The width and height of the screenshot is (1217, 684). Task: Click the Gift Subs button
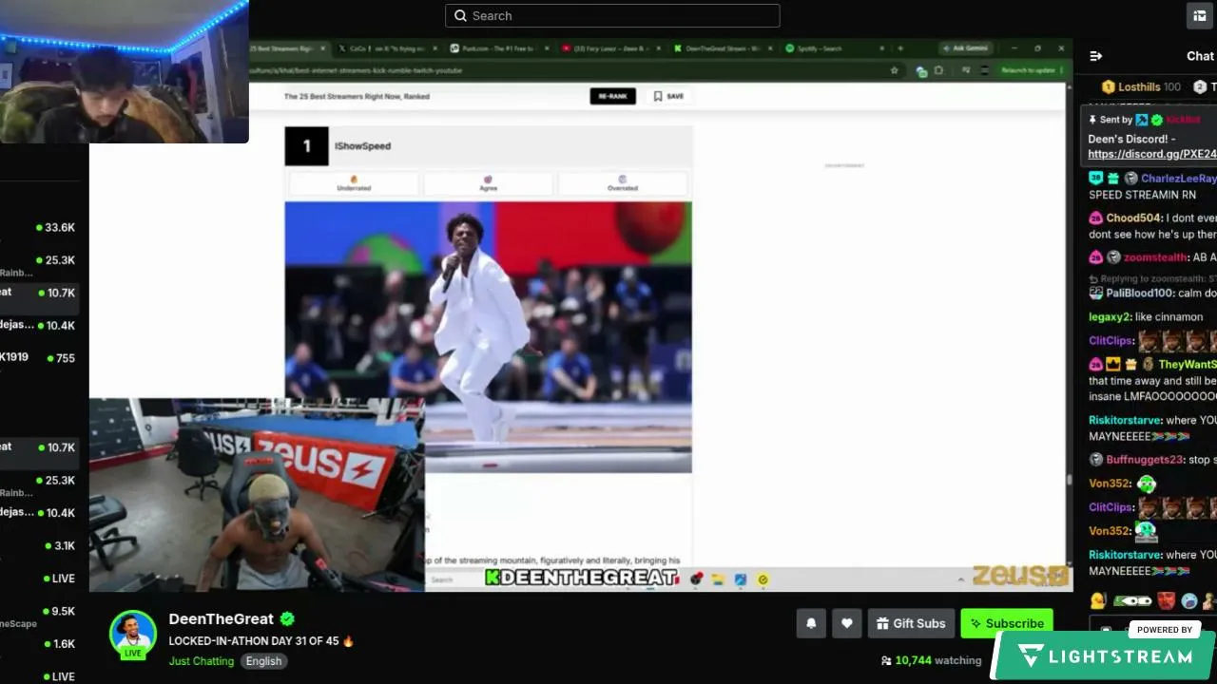(911, 623)
